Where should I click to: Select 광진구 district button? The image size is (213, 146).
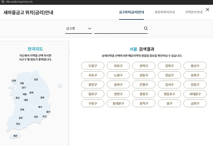tap(93, 85)
